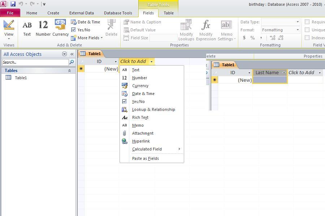Toggle the Indexed checkbox
325x216 pixels.
(307, 37)
